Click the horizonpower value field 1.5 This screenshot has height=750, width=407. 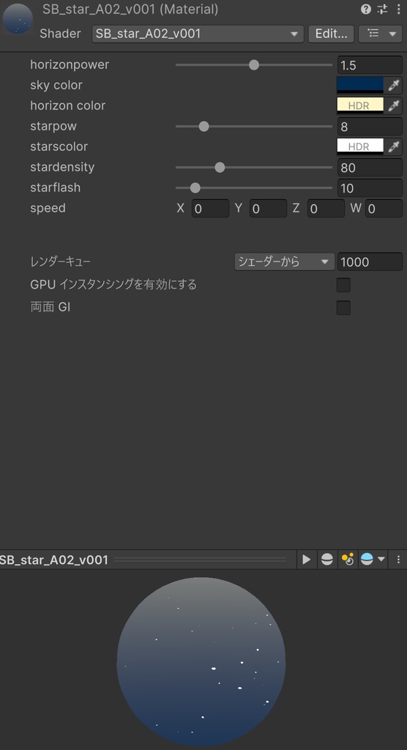point(370,64)
